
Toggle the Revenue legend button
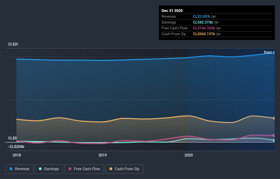pyautogui.click(x=19, y=169)
